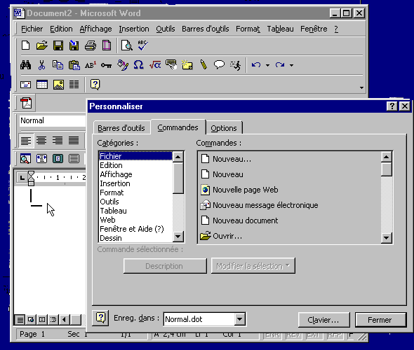Click the Find binoculars icon
This screenshot has height=350, width=414.
coord(25,65)
